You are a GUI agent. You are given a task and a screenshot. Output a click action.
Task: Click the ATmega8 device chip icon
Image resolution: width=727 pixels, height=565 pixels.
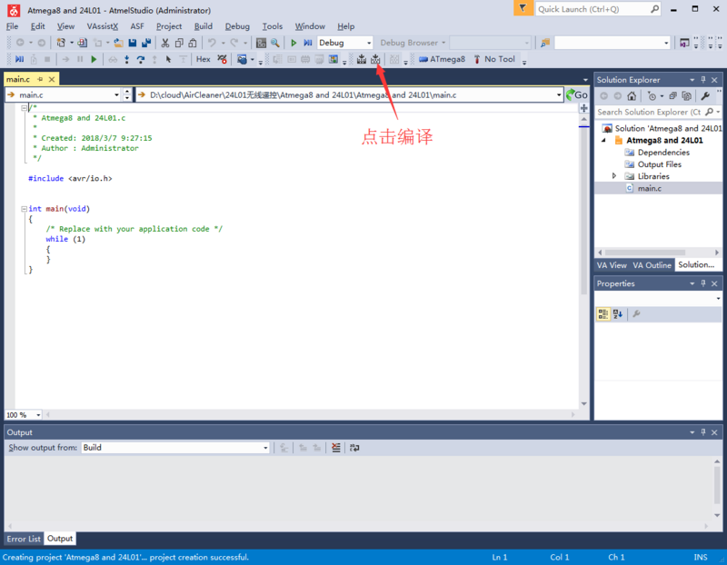423,59
